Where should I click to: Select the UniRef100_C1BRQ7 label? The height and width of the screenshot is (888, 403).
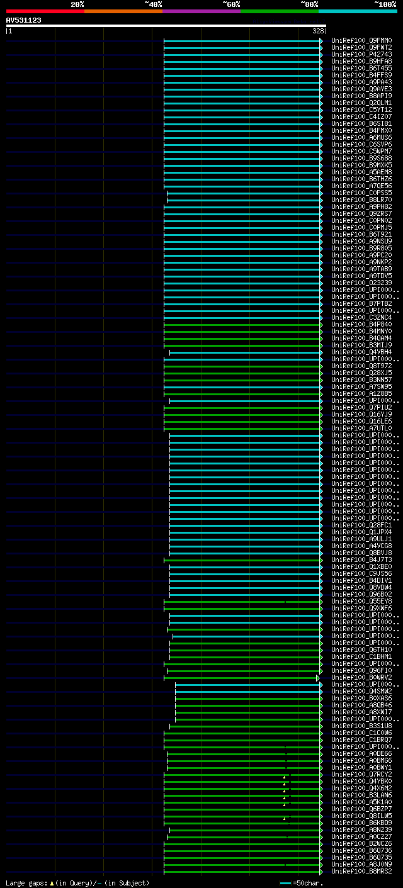(361, 740)
